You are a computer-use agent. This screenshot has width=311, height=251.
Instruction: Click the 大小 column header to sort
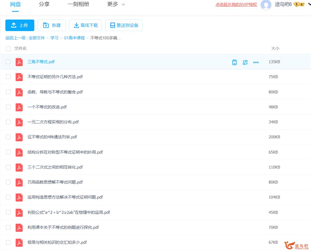275,49
